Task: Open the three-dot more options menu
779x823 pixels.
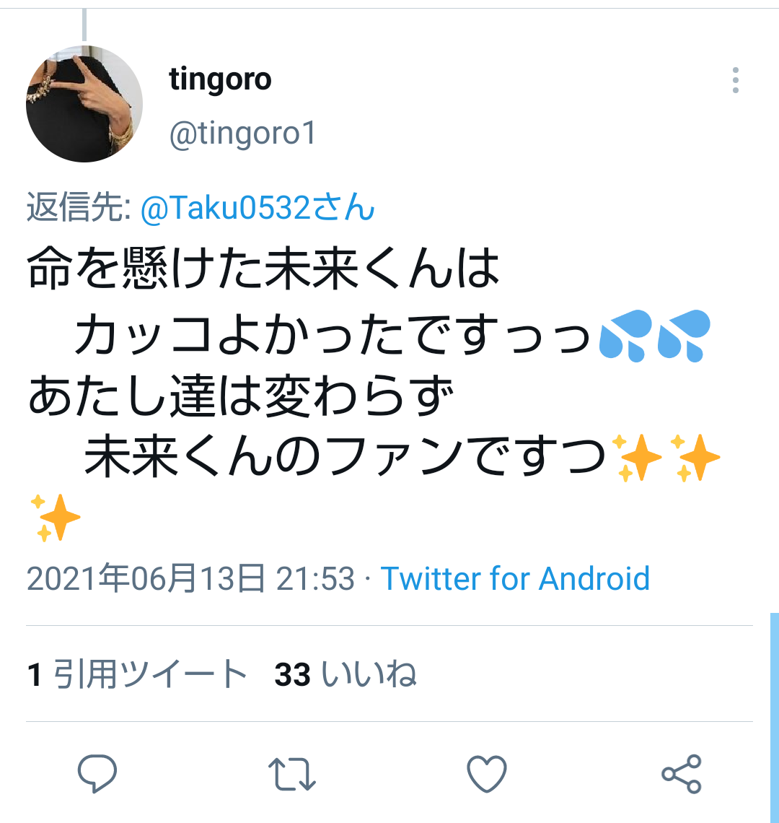Action: click(x=736, y=80)
